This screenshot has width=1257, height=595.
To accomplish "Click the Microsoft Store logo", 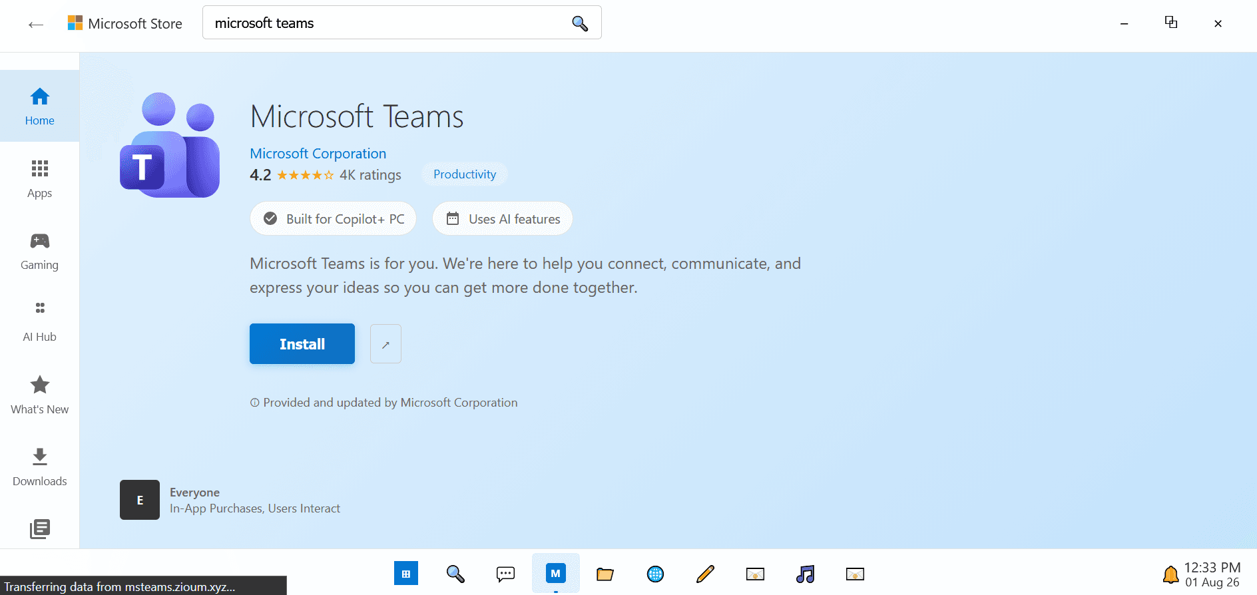I will 75,23.
